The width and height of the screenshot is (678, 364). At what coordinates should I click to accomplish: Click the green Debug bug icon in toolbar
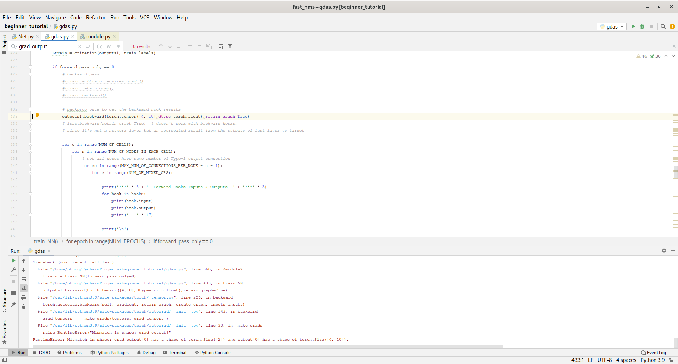click(642, 26)
